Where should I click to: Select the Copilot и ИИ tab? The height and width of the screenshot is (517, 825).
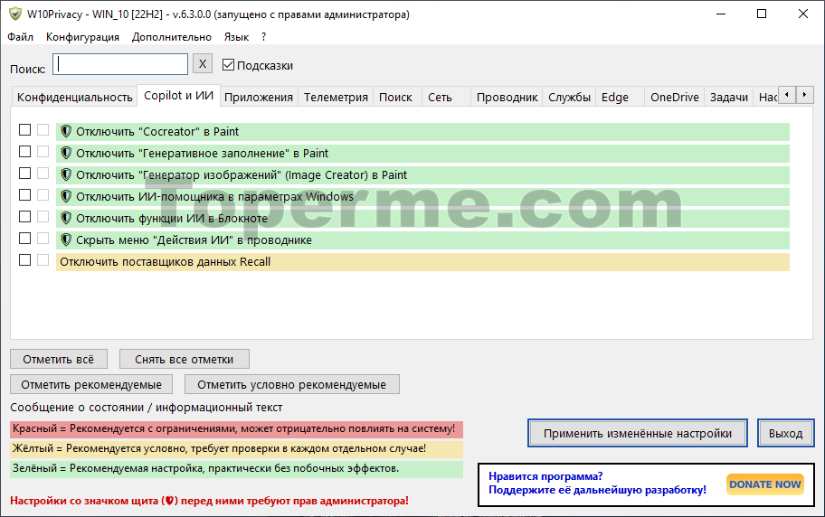tap(178, 95)
